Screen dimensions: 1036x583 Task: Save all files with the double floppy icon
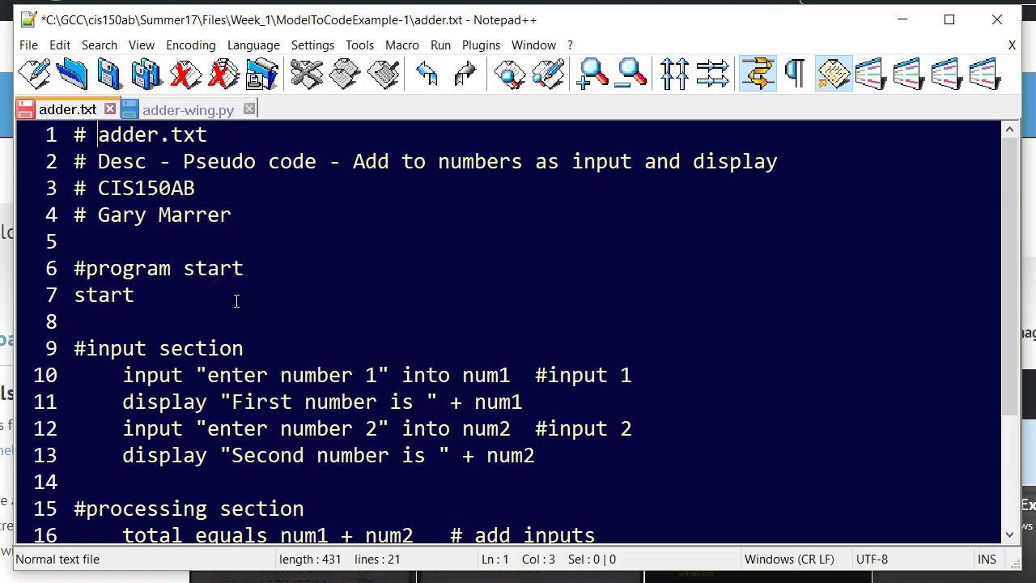(x=146, y=74)
